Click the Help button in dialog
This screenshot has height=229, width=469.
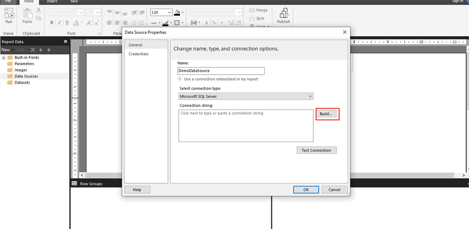(137, 190)
